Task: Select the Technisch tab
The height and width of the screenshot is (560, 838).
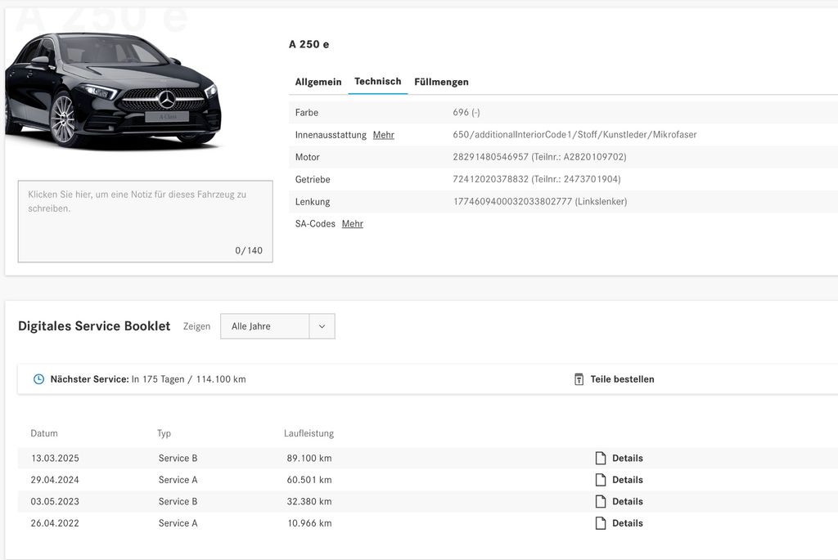Action: click(x=377, y=82)
